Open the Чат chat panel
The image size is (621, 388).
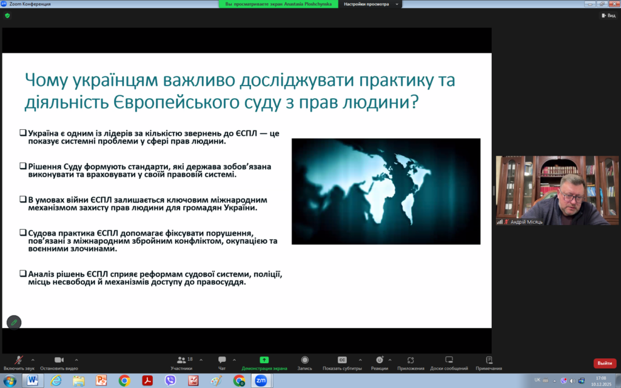point(222,360)
